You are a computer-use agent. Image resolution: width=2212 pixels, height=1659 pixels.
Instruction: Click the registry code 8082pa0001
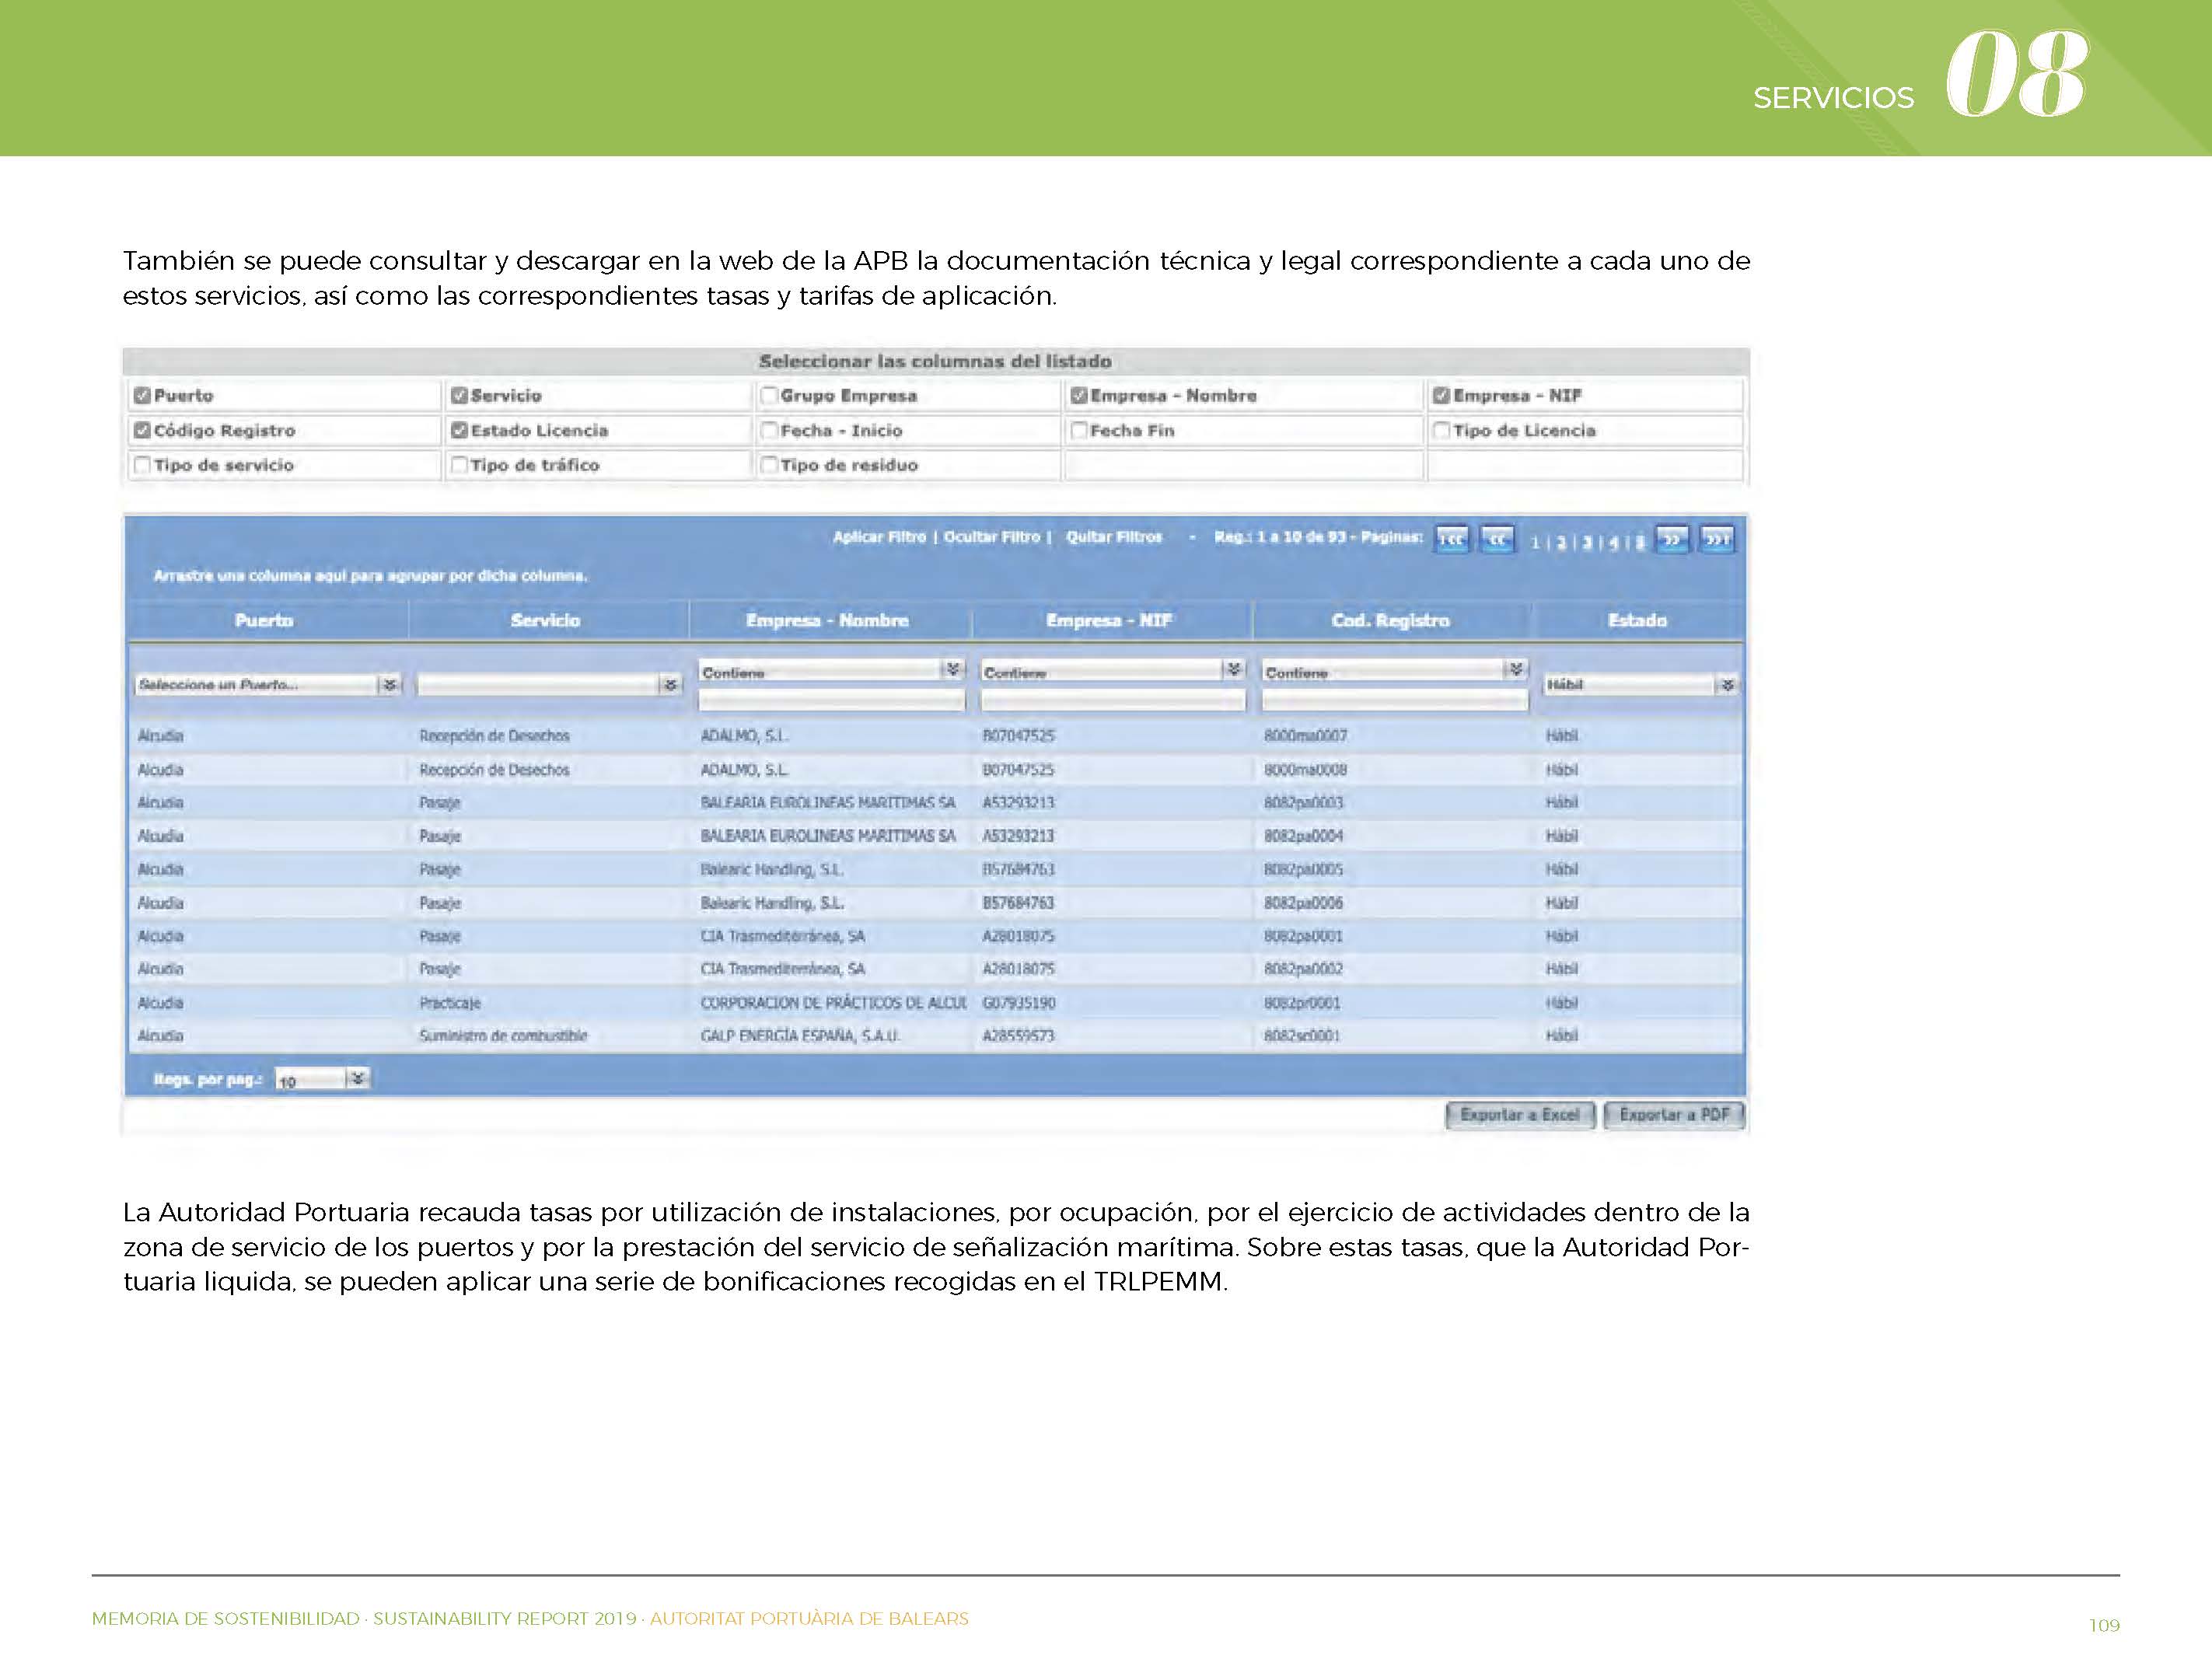1303,937
